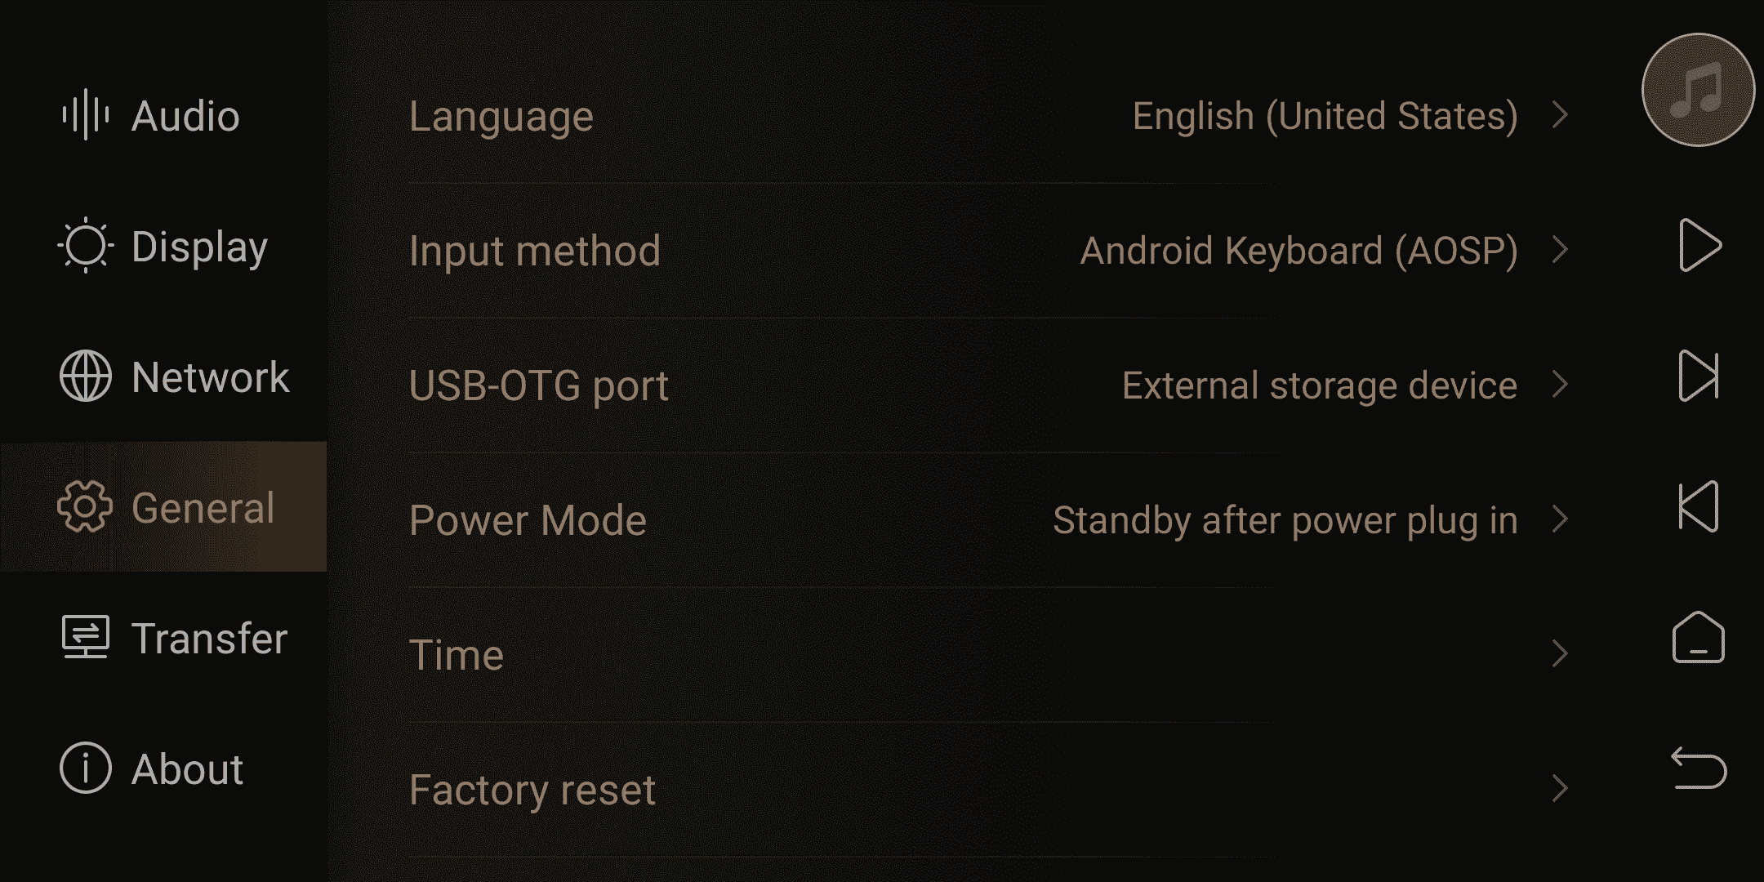This screenshot has height=882, width=1764.
Task: Expand Language chevron arrow
Action: 1560,114
